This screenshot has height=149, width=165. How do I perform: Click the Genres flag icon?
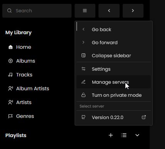(x=10, y=116)
